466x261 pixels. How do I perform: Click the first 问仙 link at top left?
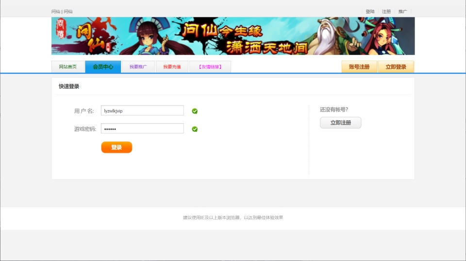(55, 12)
